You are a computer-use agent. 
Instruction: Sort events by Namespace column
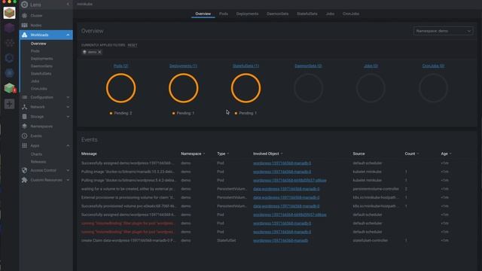[193, 154]
